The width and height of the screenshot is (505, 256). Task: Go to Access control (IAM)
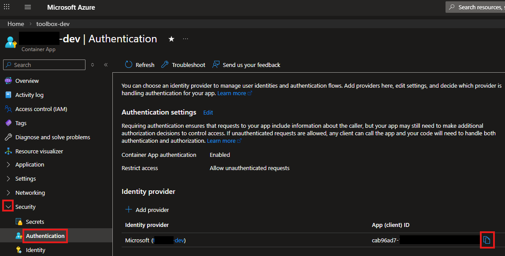coord(41,109)
